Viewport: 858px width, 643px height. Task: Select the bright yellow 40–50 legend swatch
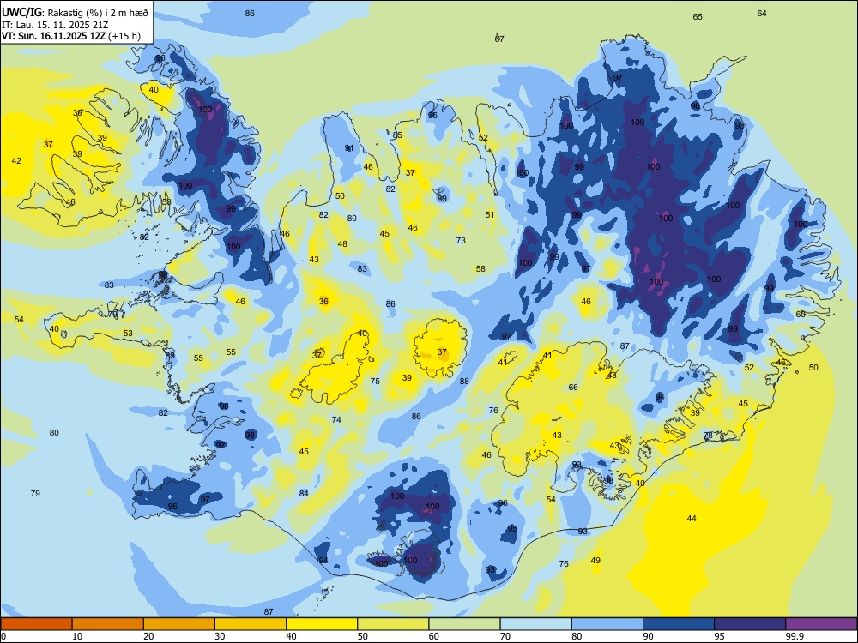point(322,624)
